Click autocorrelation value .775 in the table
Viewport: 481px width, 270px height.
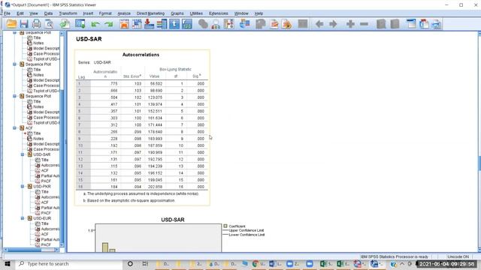[x=113, y=83]
